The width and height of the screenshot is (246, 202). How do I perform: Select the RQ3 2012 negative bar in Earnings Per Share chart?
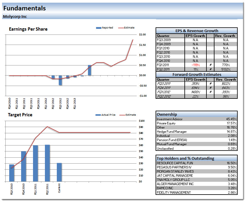click(60, 80)
